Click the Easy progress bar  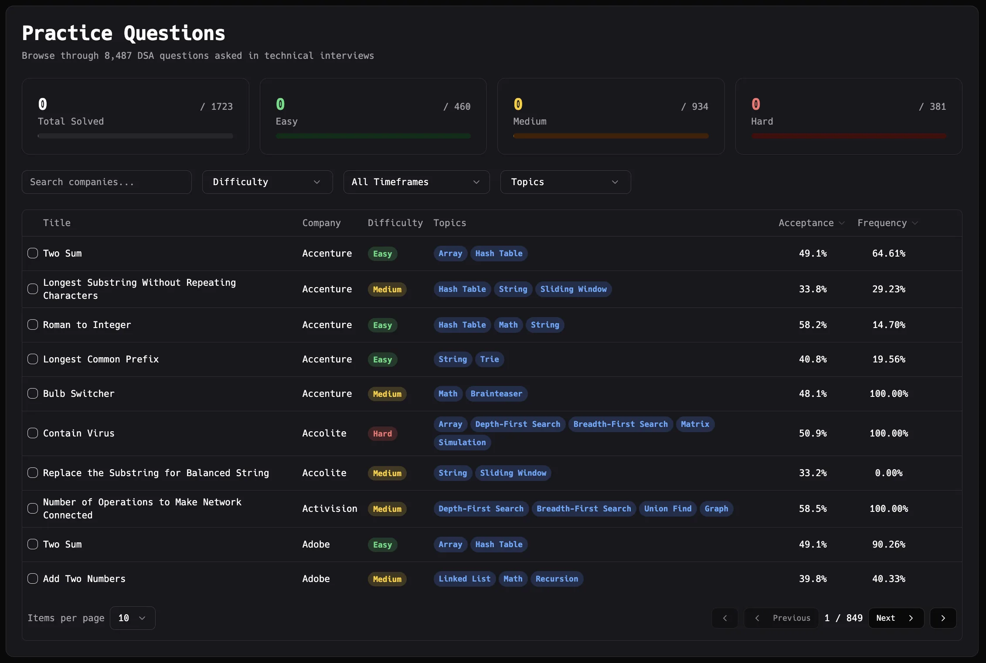pyautogui.click(x=373, y=136)
